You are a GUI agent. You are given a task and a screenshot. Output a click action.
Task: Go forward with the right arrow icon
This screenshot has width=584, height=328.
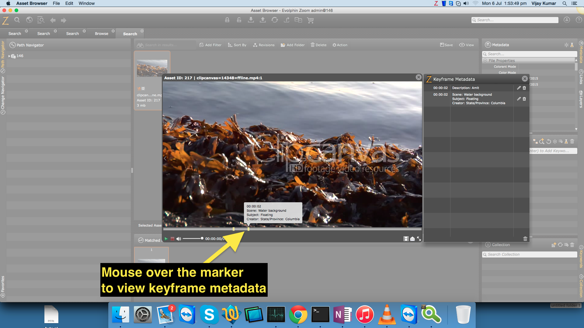click(64, 20)
